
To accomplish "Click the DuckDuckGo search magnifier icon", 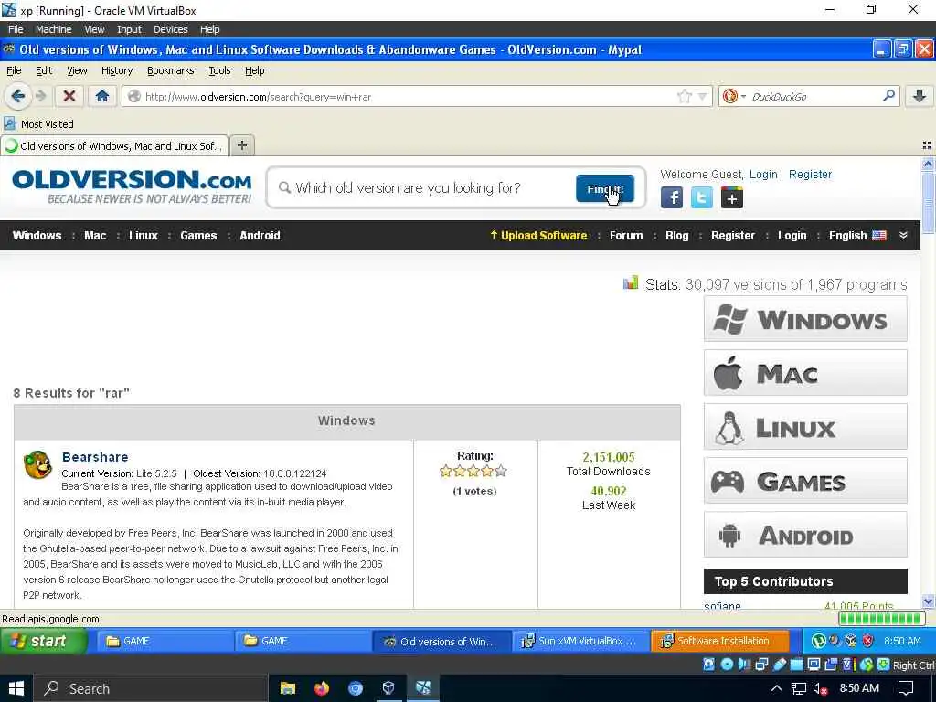I will pos(888,95).
